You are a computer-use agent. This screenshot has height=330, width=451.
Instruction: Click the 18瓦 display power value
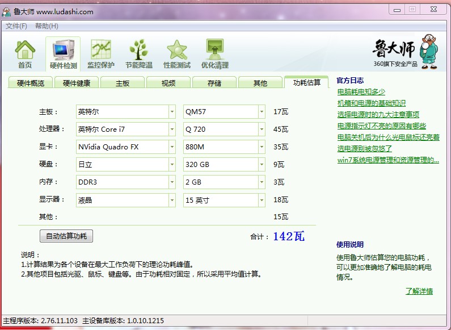pyautogui.click(x=281, y=199)
